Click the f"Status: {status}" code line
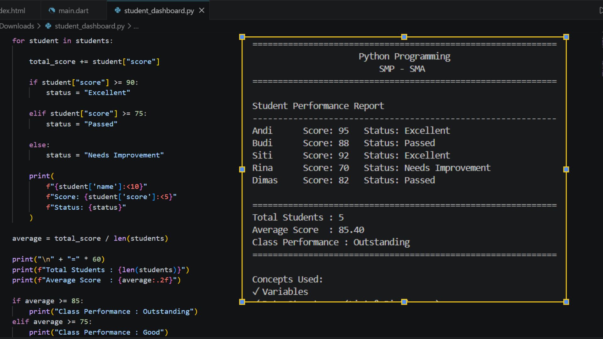Viewport: 603px width, 339px height. pos(86,207)
